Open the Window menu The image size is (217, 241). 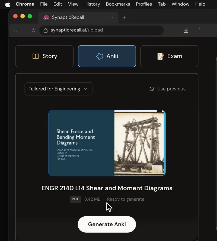point(180,4)
